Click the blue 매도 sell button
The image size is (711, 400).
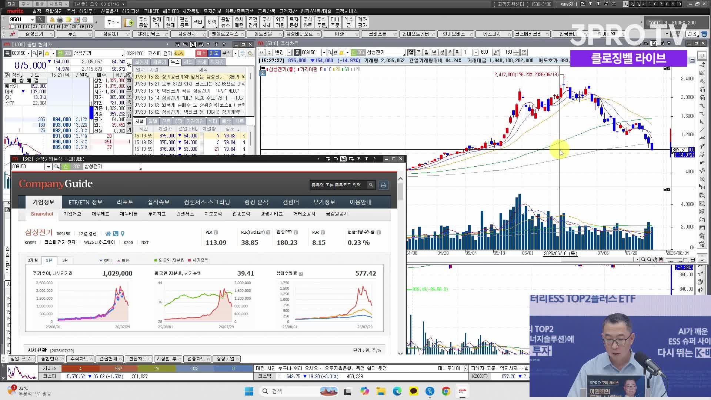[x=214, y=53]
